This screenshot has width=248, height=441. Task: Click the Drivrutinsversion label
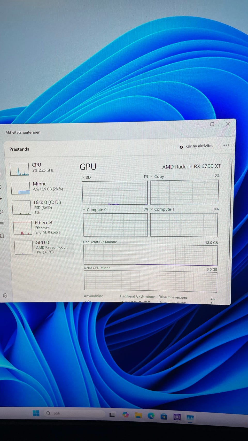(173, 297)
